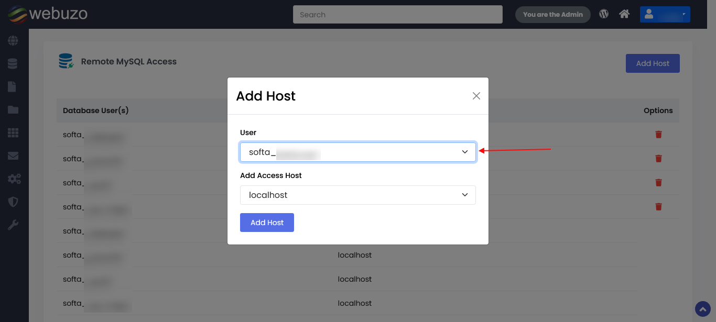Open the folder icon in sidebar
Viewport: 716px width, 322px height.
coord(13,109)
